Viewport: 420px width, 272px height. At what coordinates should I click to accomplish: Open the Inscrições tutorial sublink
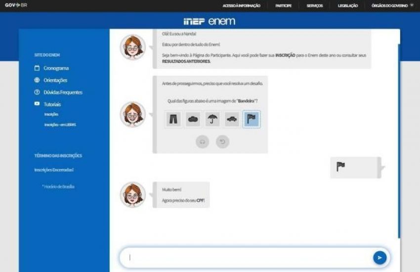51,114
